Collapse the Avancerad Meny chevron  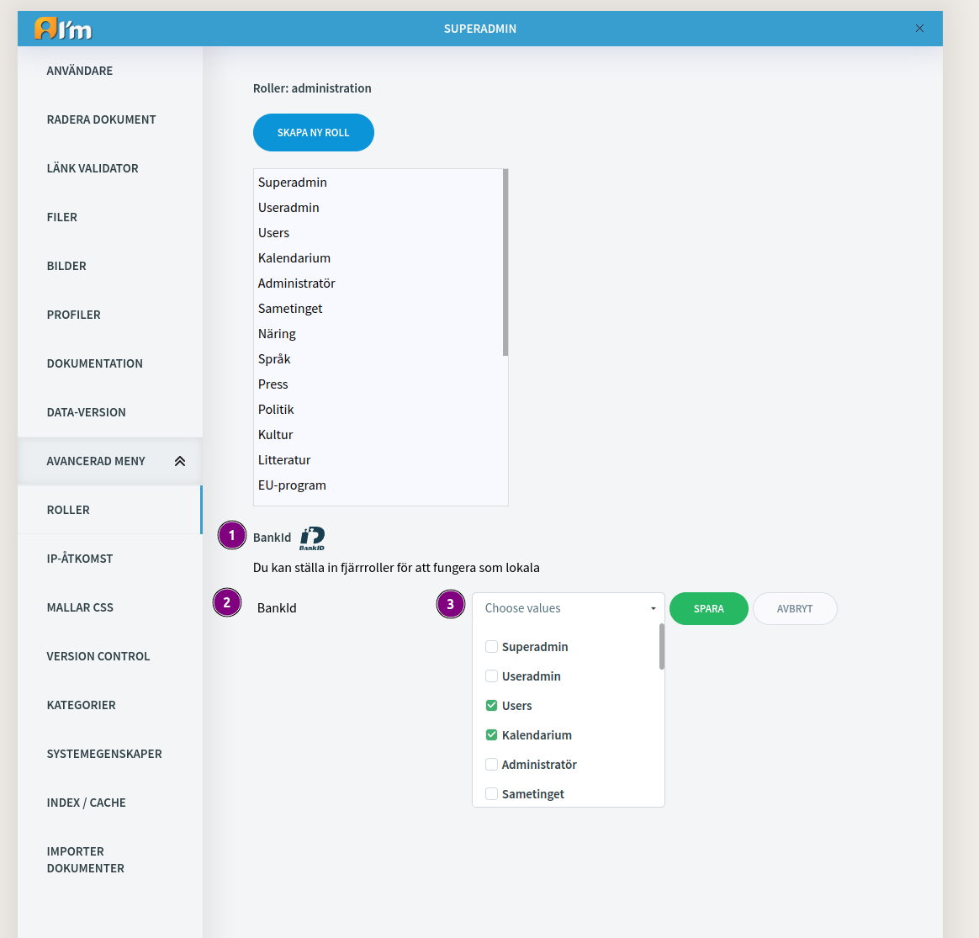point(180,461)
